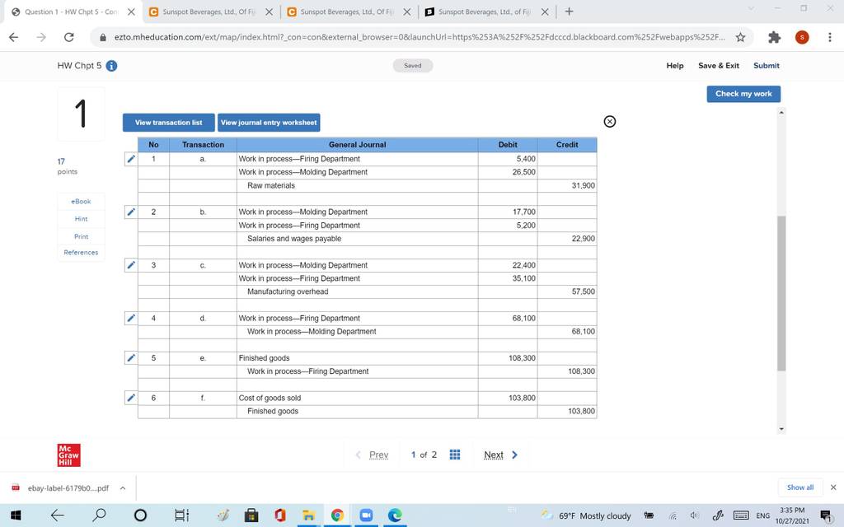
Task: Edit journal entry 6 with pencil icon
Action: click(131, 398)
